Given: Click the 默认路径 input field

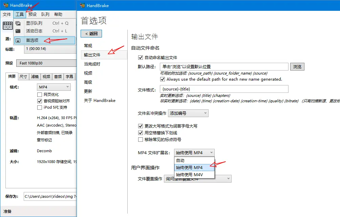Looking at the screenshot, I should (224, 66).
